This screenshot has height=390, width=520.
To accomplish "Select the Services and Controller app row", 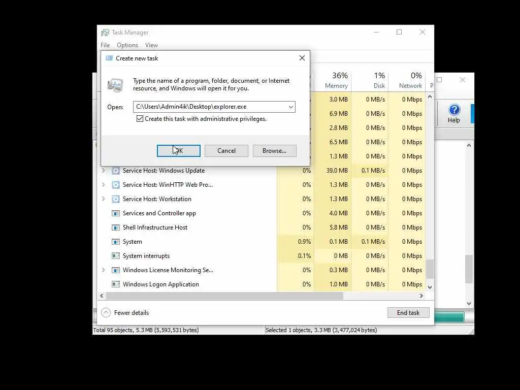I will (x=159, y=213).
